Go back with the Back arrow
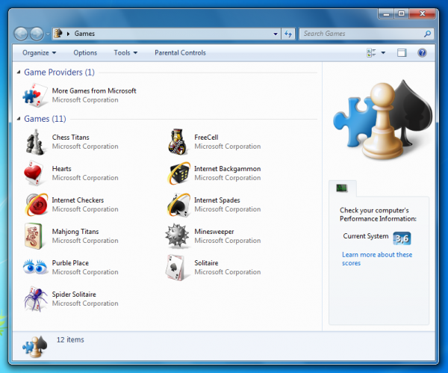The width and height of the screenshot is (448, 373). click(21, 34)
